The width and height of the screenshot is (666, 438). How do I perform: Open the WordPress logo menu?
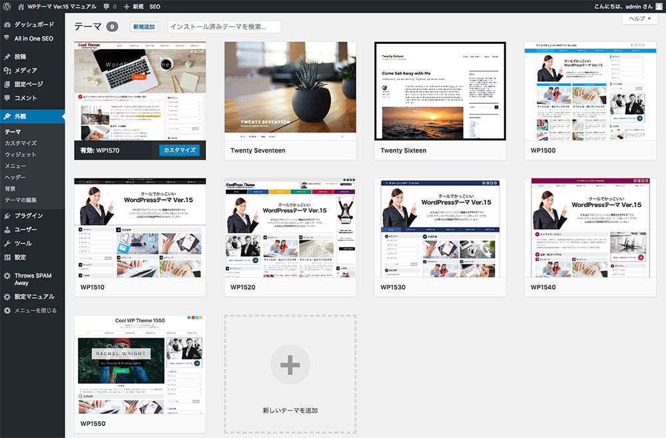(x=7, y=7)
